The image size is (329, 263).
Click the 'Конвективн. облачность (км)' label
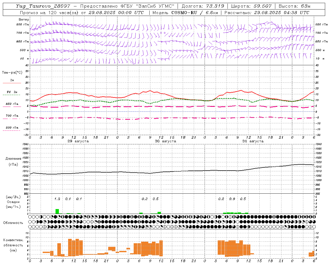click(13, 245)
